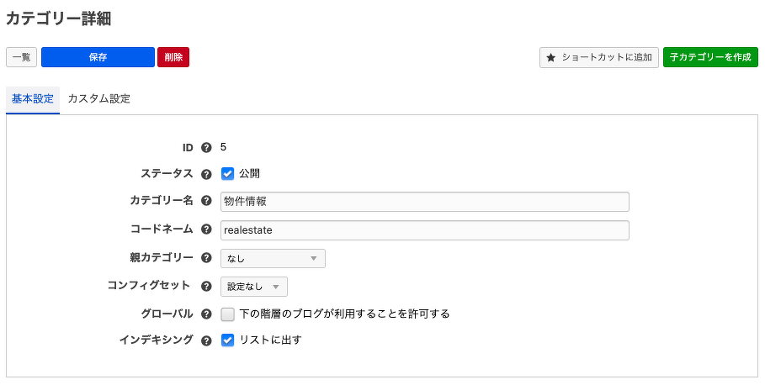
Task: Click the グローバル help question mark
Action: point(206,314)
